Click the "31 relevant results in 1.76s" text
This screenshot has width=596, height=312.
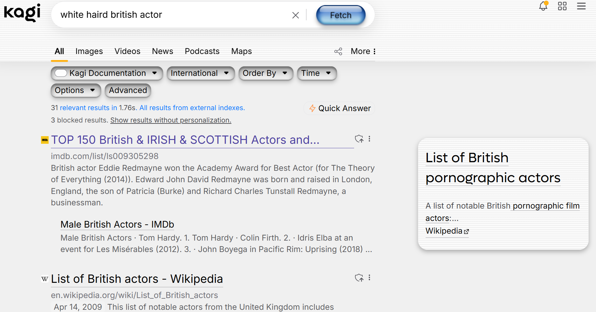click(93, 108)
